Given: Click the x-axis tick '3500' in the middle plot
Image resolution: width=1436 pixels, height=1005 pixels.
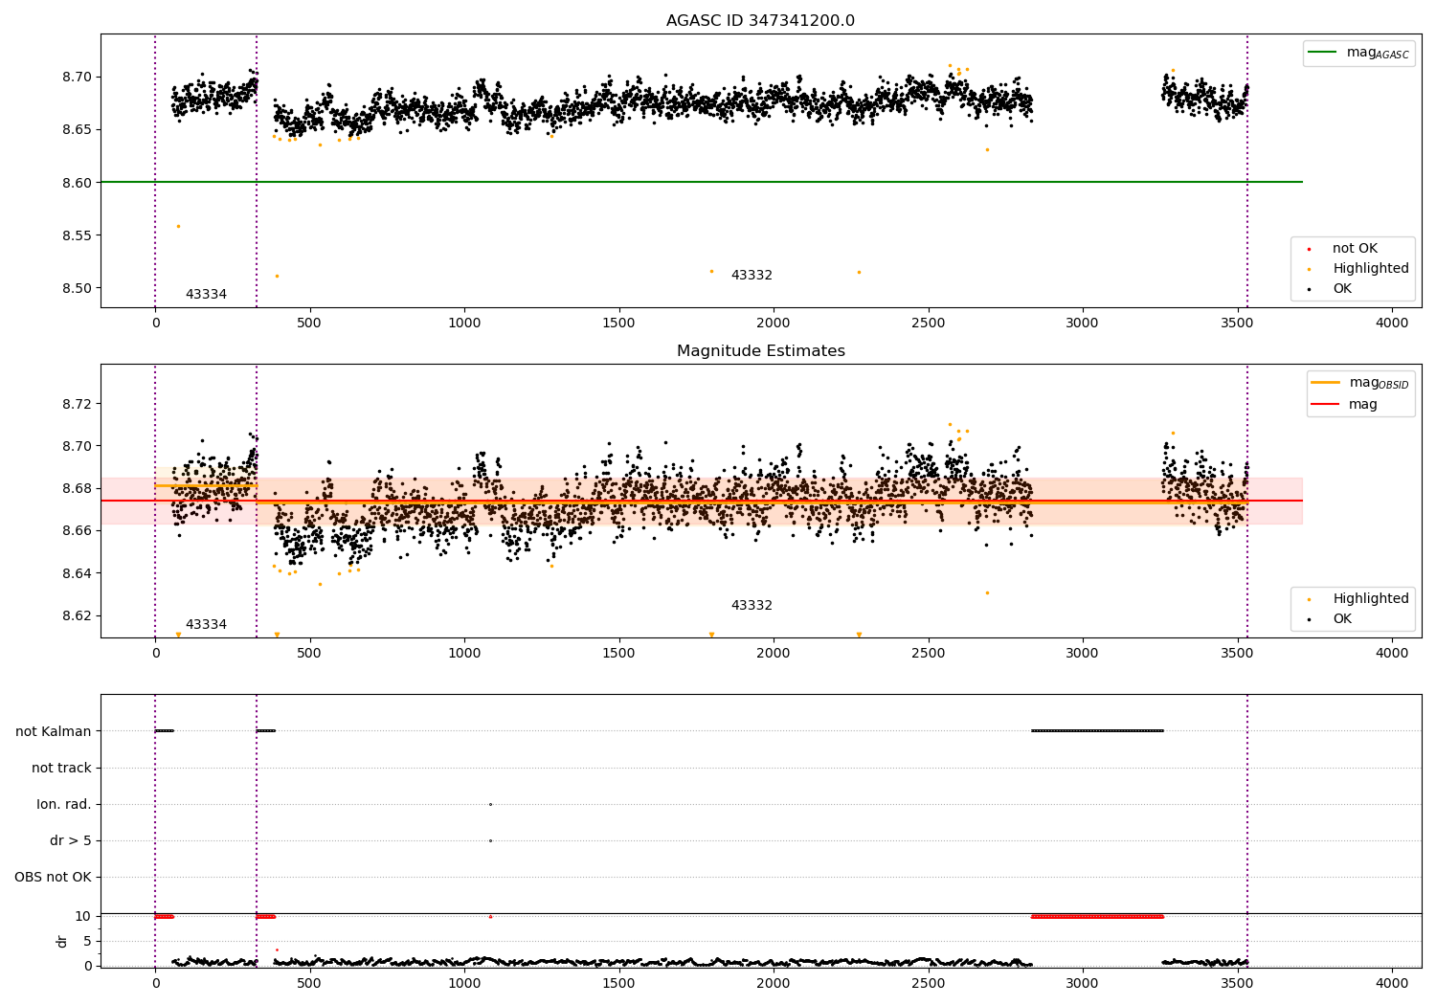Looking at the screenshot, I should (x=1237, y=653).
